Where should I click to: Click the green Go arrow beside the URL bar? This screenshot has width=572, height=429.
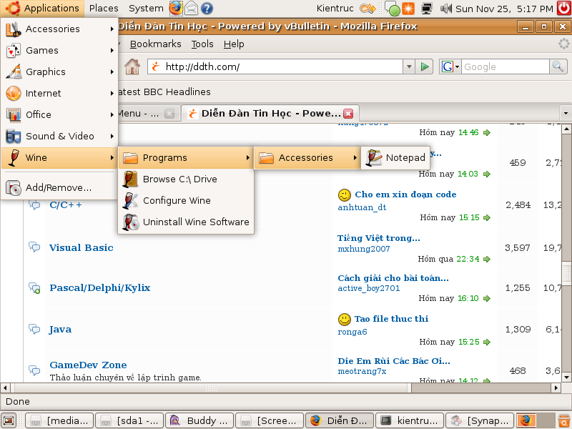pos(425,67)
